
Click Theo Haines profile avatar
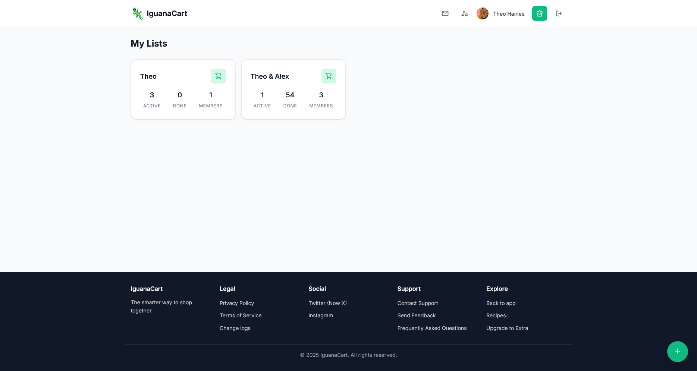click(x=482, y=13)
